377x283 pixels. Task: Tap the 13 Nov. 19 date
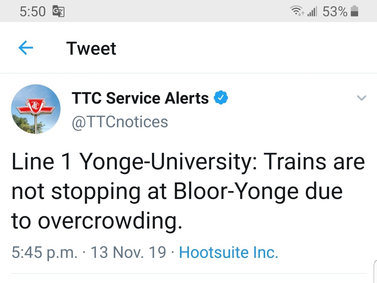click(x=128, y=252)
